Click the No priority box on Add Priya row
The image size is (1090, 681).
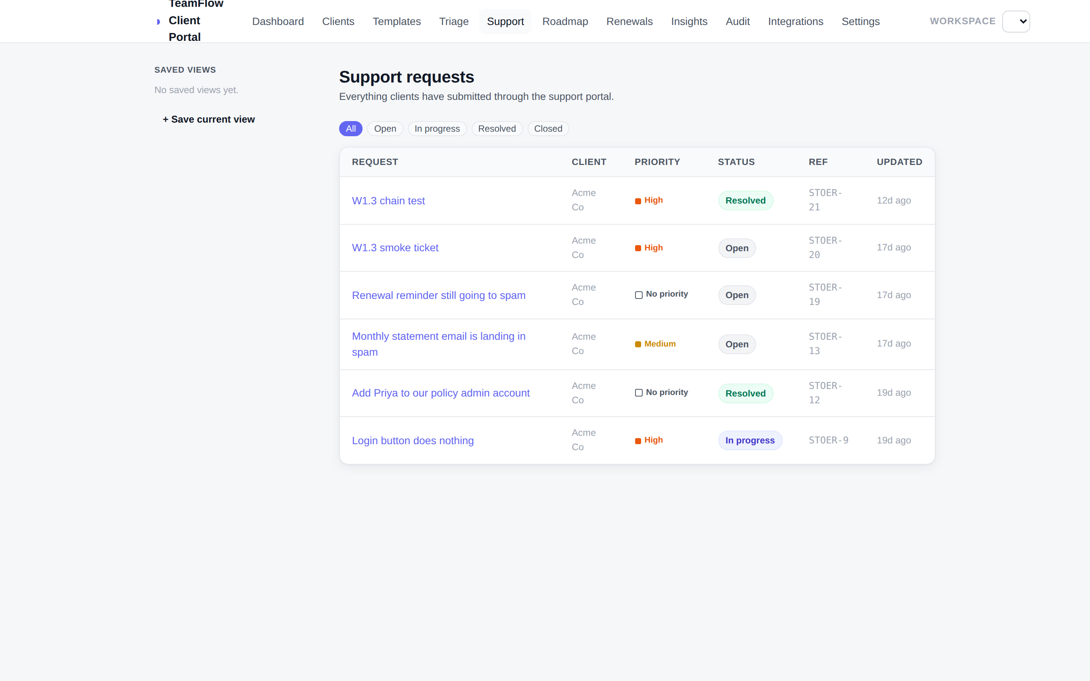[639, 393]
